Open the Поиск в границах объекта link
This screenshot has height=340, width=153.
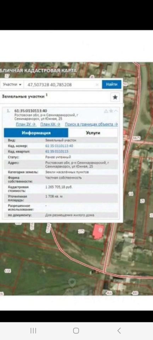91,124
